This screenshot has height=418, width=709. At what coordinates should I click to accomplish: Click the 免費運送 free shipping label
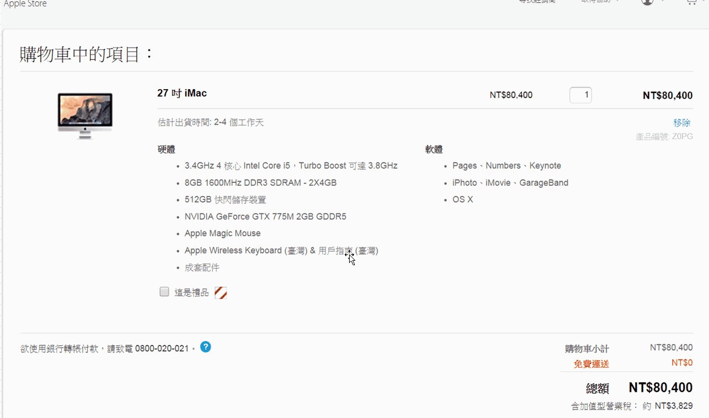coord(591,364)
